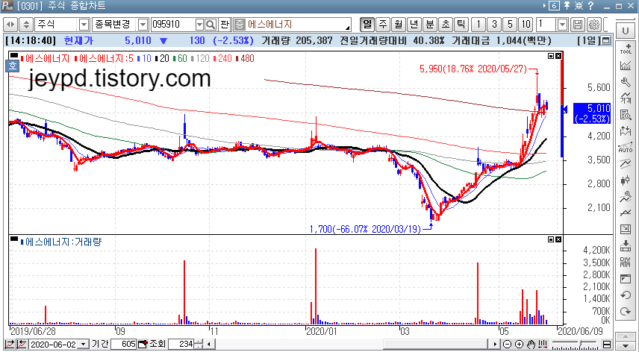The height and width of the screenshot is (352, 639).
Task: Click the floppy disk save icon
Action: pos(578,25)
